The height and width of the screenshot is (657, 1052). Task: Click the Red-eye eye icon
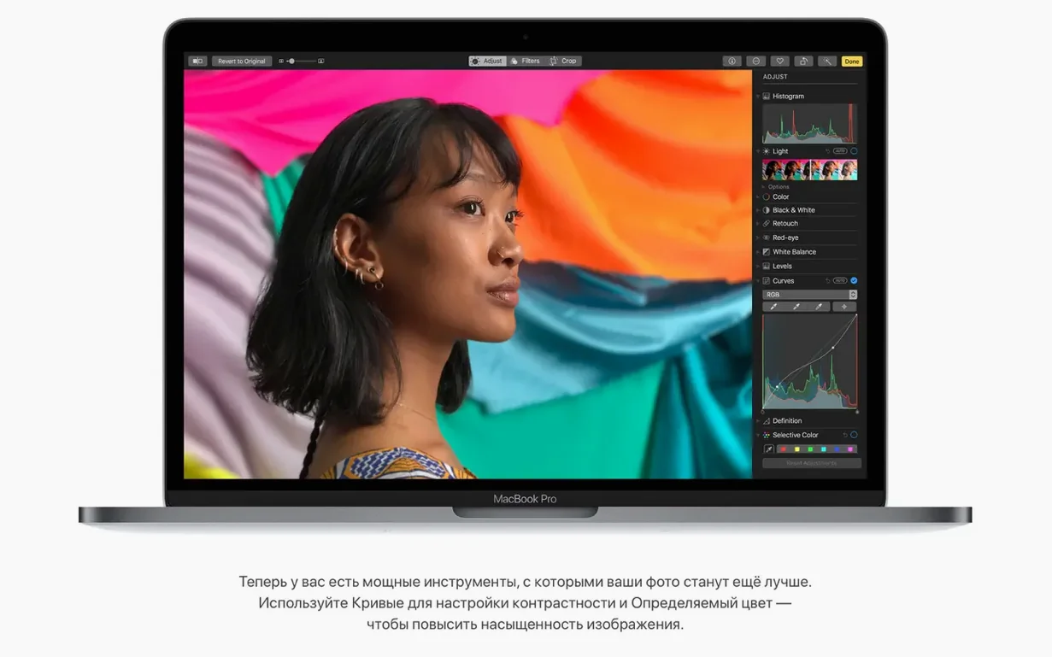767,238
